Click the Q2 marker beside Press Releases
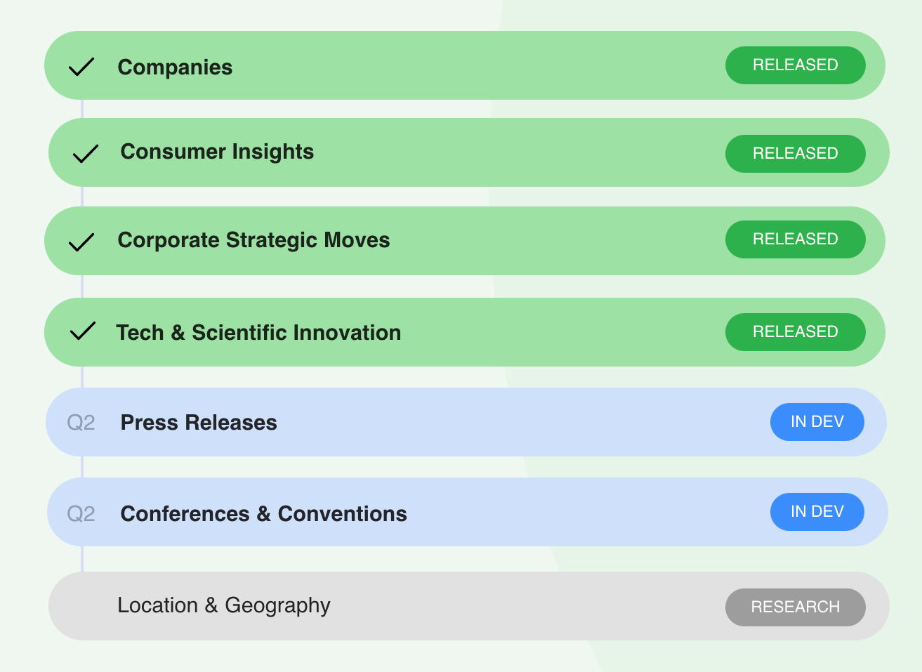This screenshot has width=922, height=672. [x=81, y=423]
